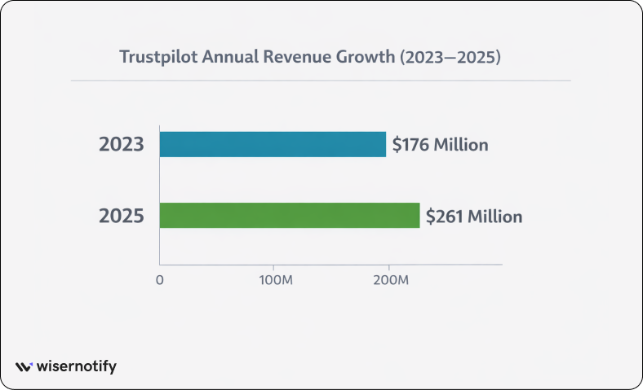This screenshot has width=643, height=390.
Task: Select the green 2025 revenue bar
Action: 289,216
